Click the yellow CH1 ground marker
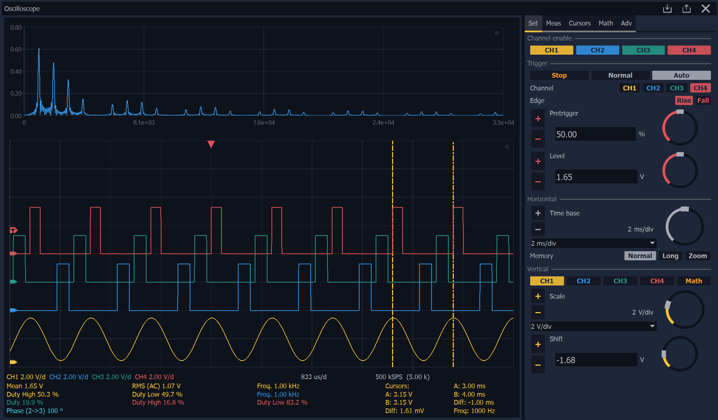 point(13,362)
